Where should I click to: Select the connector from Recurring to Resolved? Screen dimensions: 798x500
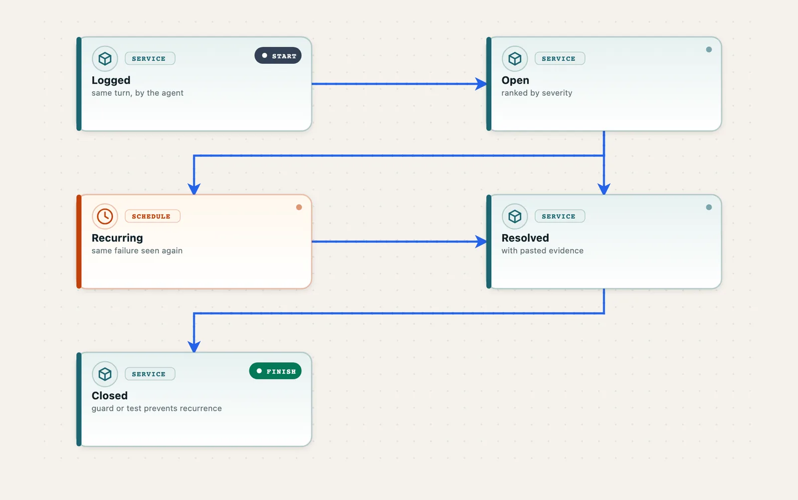tap(399, 242)
